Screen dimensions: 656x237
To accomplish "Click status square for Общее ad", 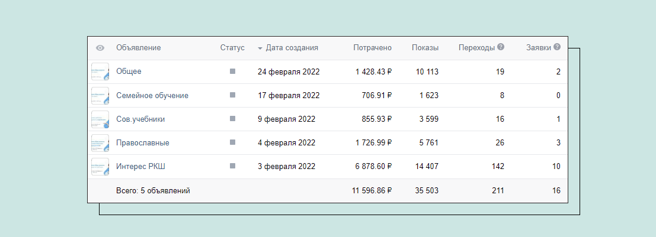I will point(232,72).
